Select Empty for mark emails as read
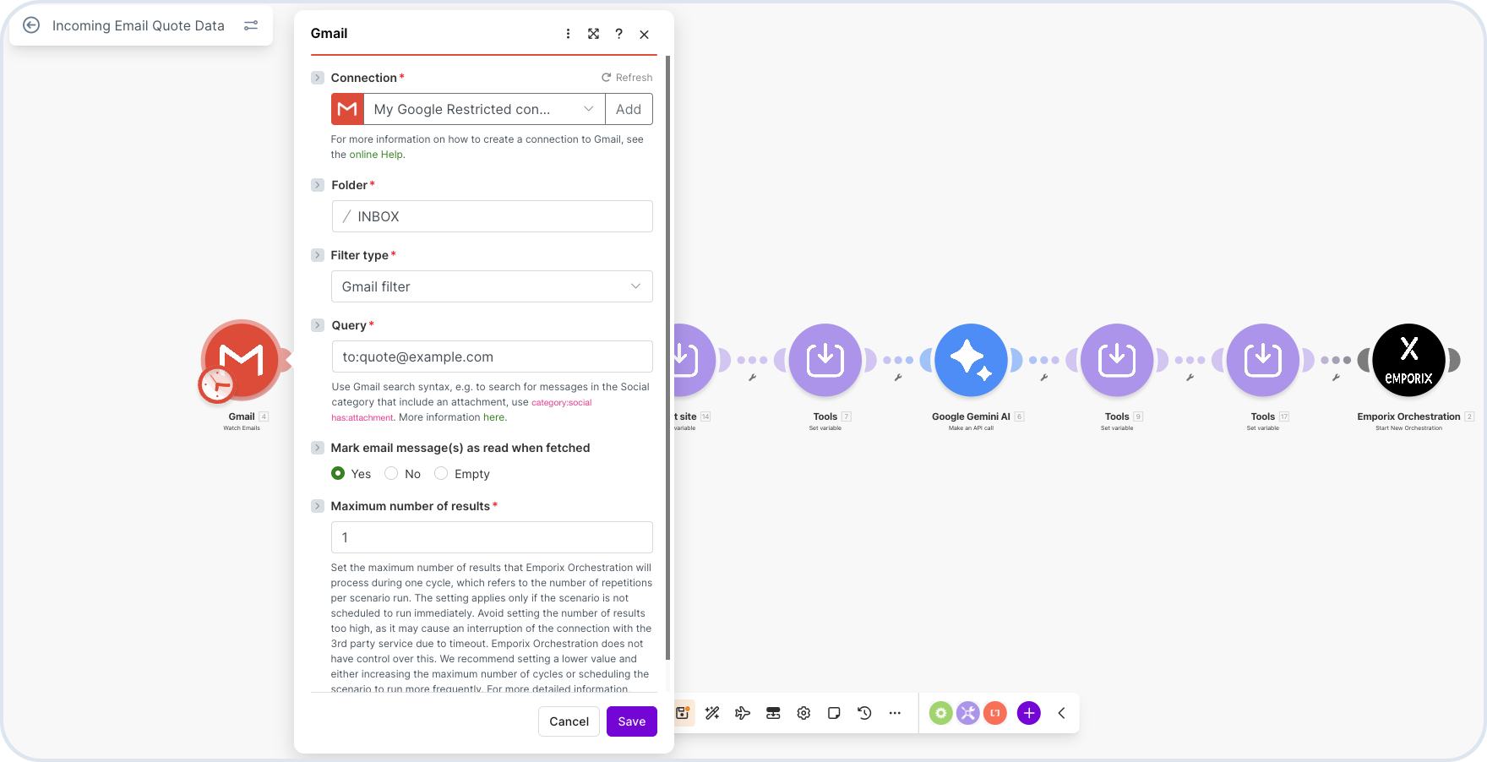 pos(441,473)
